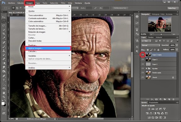Image resolution: width=181 pixels, height=122 pixels.
Task: Select the Type tool in toolbar
Action: point(4,80)
